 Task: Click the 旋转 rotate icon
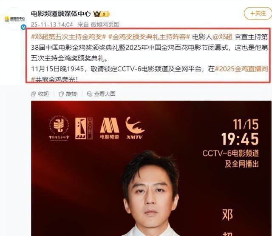(61, 94)
